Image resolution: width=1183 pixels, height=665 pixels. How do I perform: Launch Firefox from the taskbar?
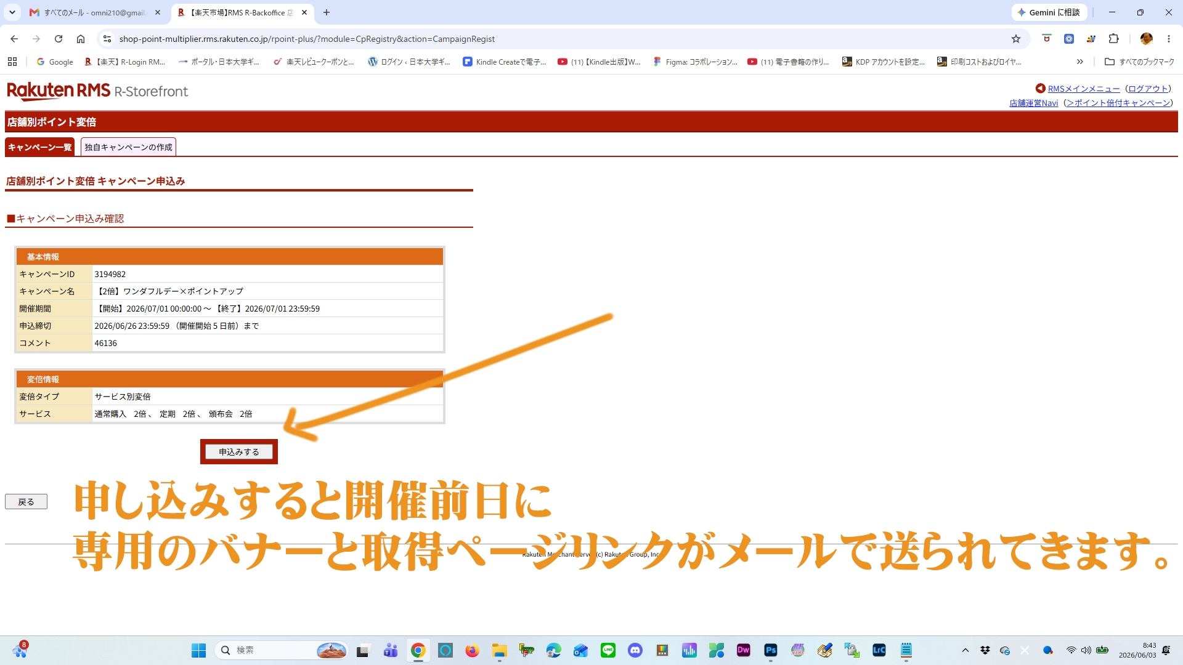472,650
